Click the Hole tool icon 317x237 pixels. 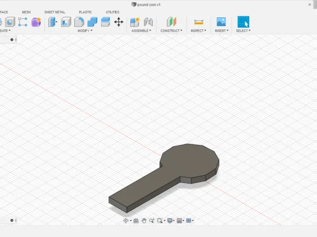coord(10,22)
